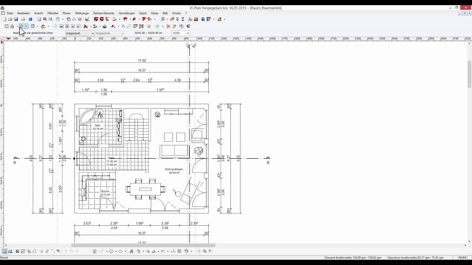Open a file with the folder icon

(x=10, y=19)
